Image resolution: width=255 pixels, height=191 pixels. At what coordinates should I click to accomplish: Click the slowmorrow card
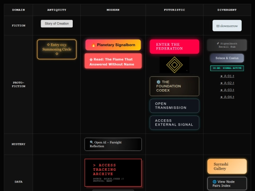[227, 25]
